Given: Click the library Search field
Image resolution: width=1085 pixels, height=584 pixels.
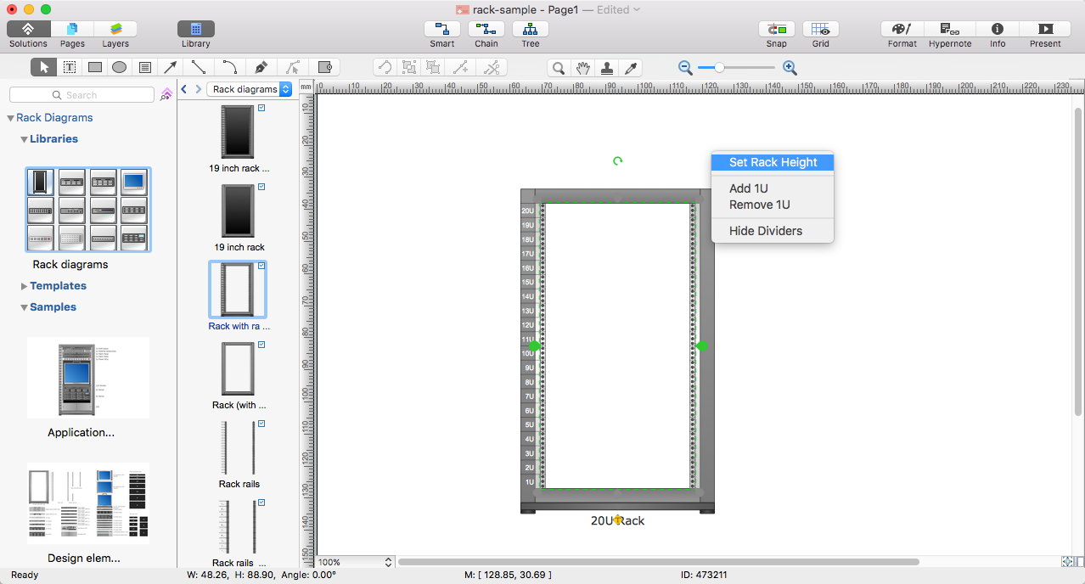Looking at the screenshot, I should tap(82, 95).
